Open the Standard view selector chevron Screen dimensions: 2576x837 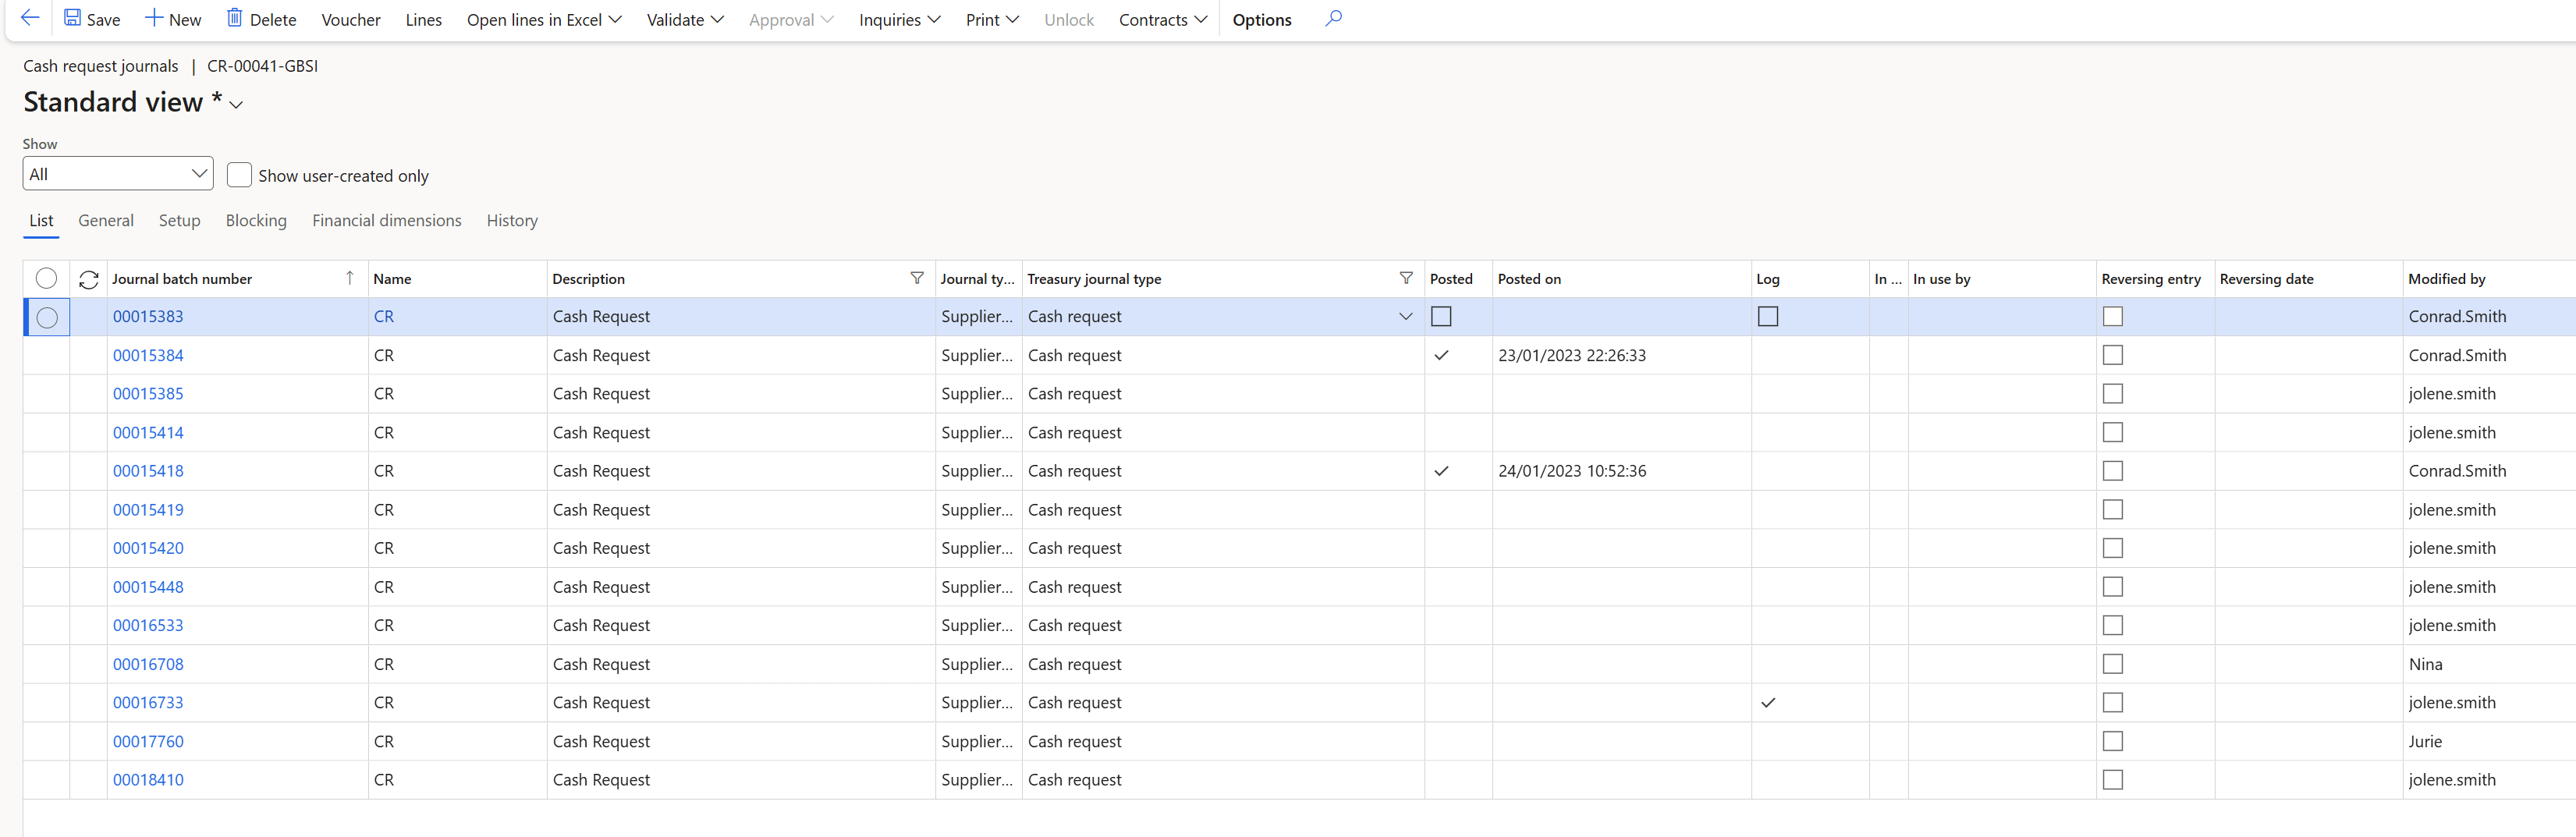coord(236,104)
